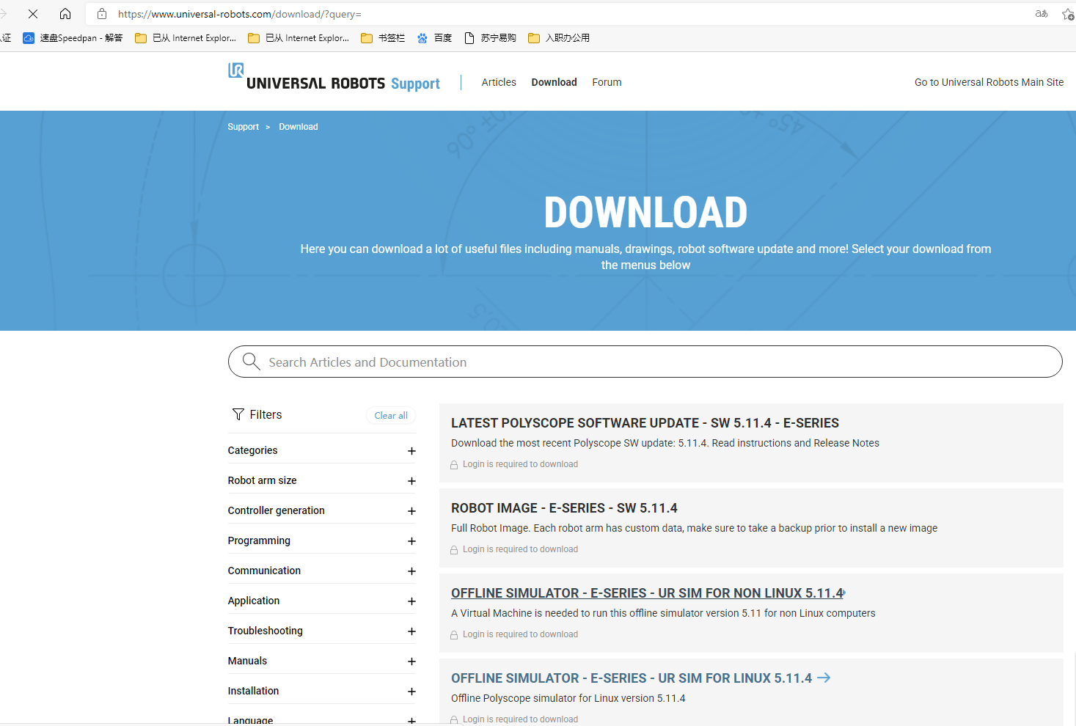
Task: Open Robot Image E-Series SW 5.11.4
Action: click(564, 508)
